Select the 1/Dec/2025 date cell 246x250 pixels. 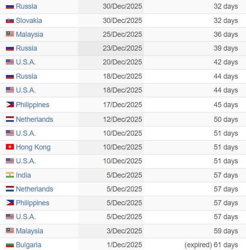pyautogui.click(x=124, y=245)
